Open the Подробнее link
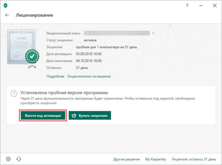Image resolution: width=222 pixels, height=165 pixels. pyautogui.click(x=55, y=76)
